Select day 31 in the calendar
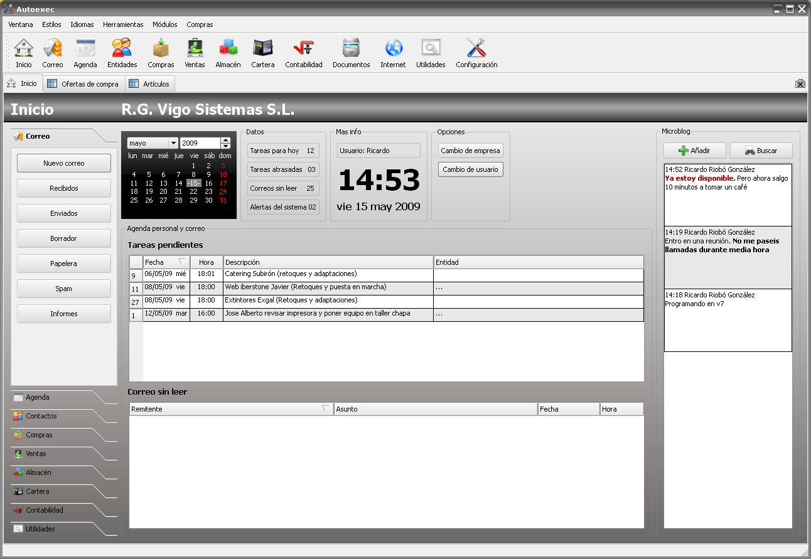811x559 pixels. [x=223, y=201]
